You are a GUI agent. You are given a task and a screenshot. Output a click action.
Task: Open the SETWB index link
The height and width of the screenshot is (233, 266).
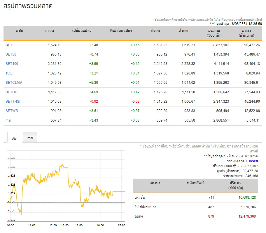[x=12, y=111]
